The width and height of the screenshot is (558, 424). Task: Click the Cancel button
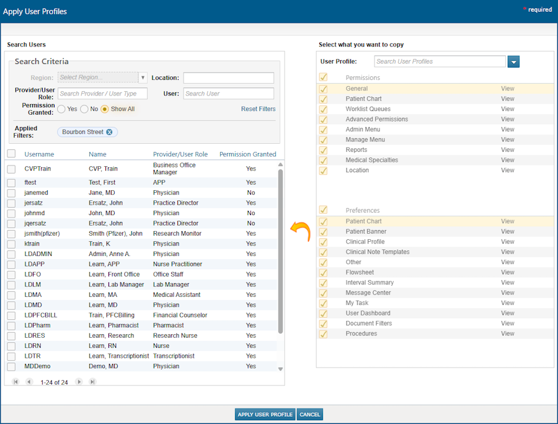tap(309, 415)
